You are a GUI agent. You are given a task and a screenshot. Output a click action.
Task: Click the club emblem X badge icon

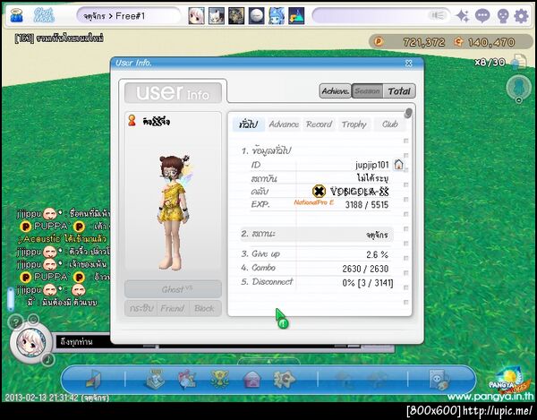tap(319, 191)
